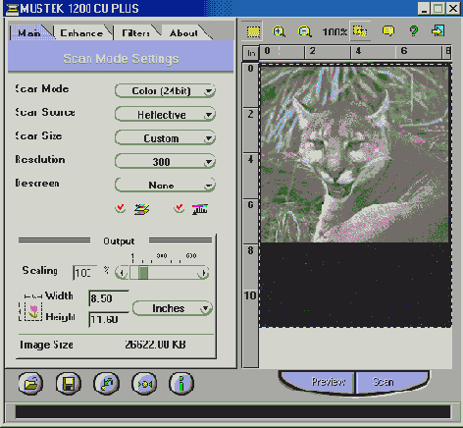Image resolution: width=463 pixels, height=428 pixels.
Task: Click the Width input field
Action: pos(109,298)
